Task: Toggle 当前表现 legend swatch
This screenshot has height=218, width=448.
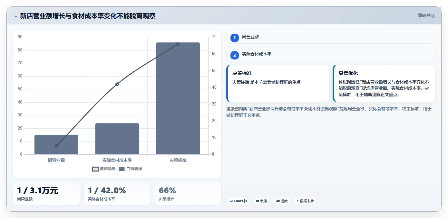Action: tap(122, 169)
